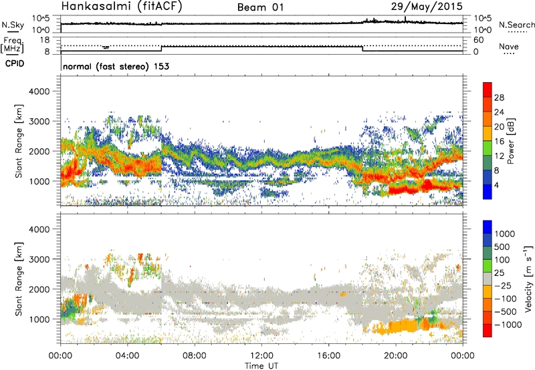Viewport: 535px width, 370px height.
Task: Click the Time UT axis title
Action: coord(261,366)
